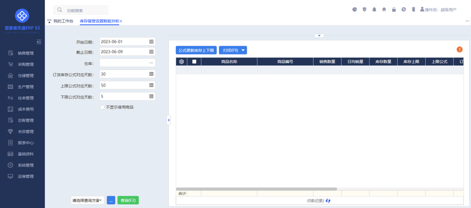Viewport: 471px width, 208px height.
Task: Open calculator icon for 上限公式对应天数
Action: (151, 85)
